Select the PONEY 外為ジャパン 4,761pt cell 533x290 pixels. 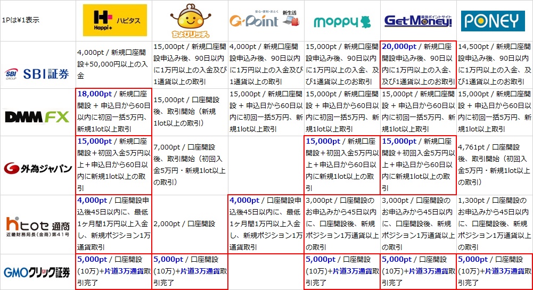[495, 165]
